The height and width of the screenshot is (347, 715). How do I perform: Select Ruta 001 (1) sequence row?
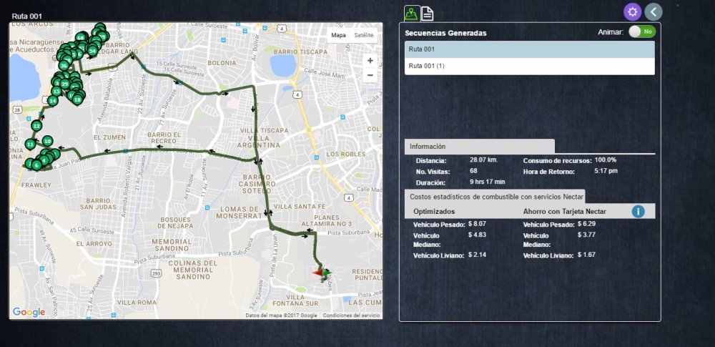[529, 67]
